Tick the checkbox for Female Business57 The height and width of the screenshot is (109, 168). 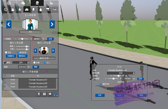pos(5,80)
